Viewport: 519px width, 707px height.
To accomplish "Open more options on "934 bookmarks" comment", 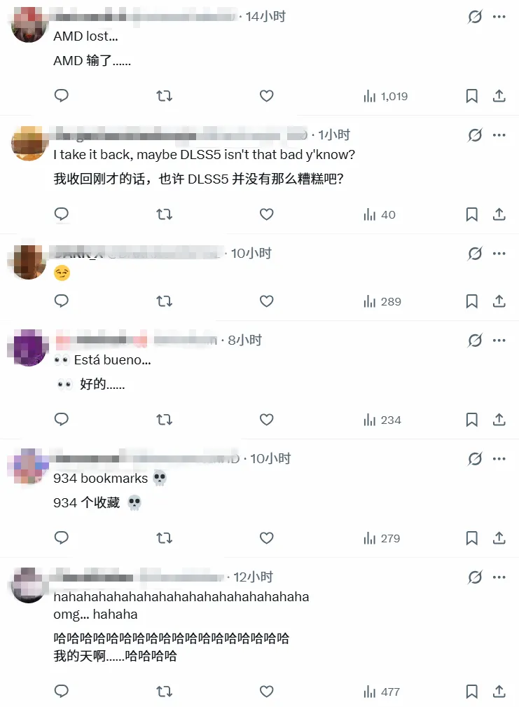I will tap(499, 458).
